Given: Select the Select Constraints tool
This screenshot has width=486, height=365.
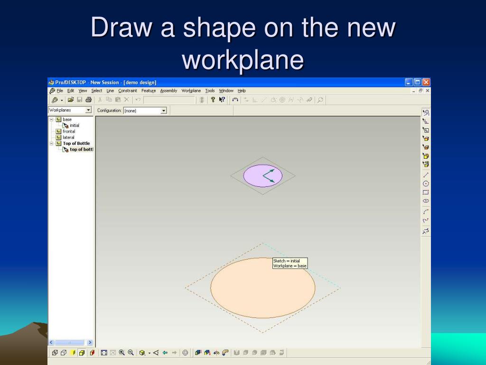Looking at the screenshot, I should pyautogui.click(x=426, y=121).
